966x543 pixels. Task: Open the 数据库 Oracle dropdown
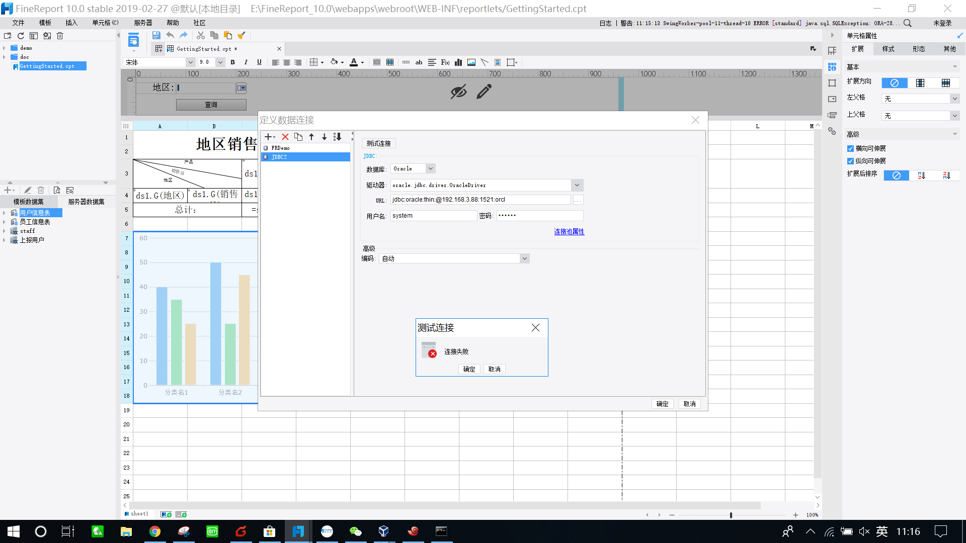[x=431, y=168]
